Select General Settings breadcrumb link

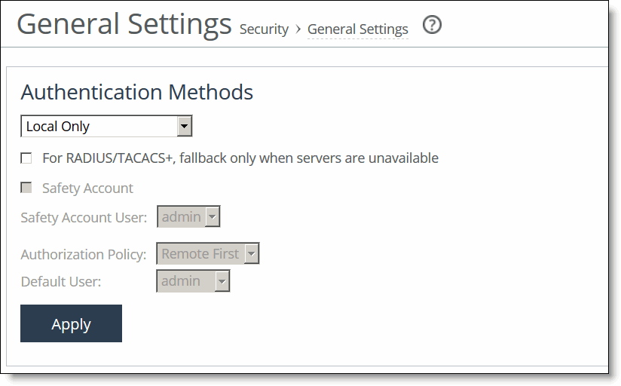pos(358,29)
